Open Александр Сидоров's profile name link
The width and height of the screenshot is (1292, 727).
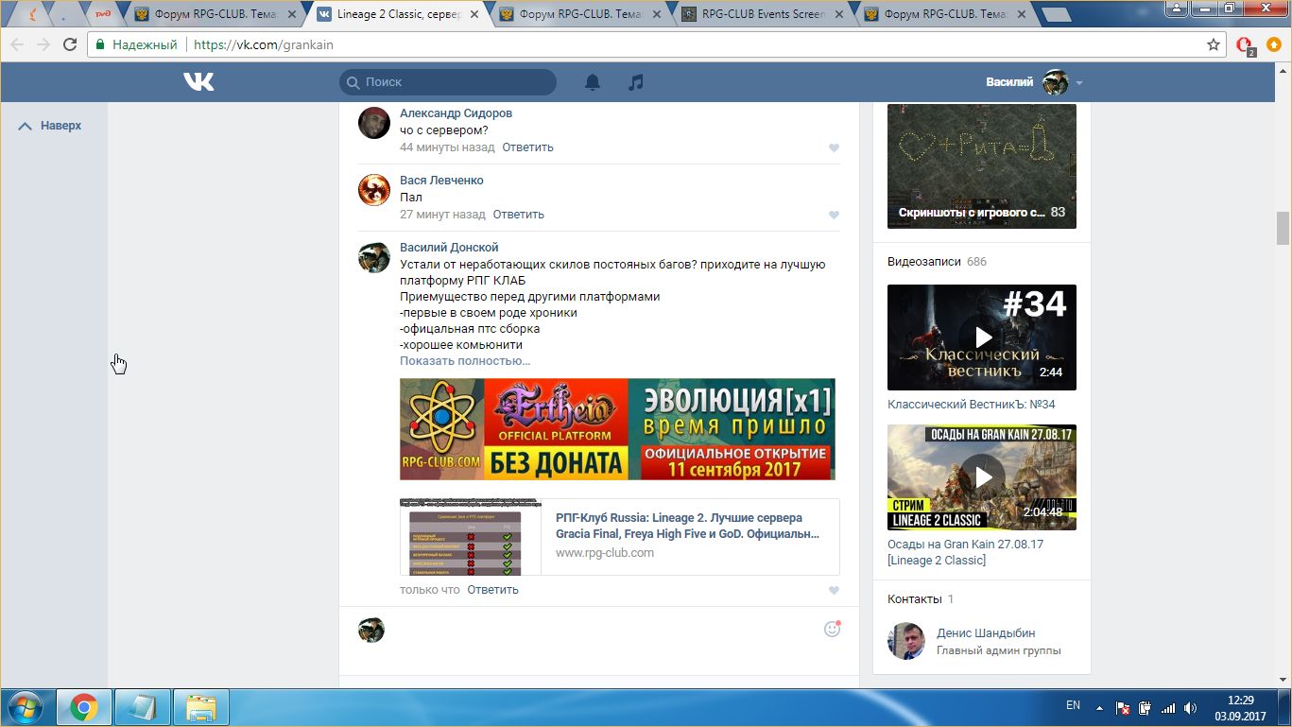pyautogui.click(x=456, y=113)
